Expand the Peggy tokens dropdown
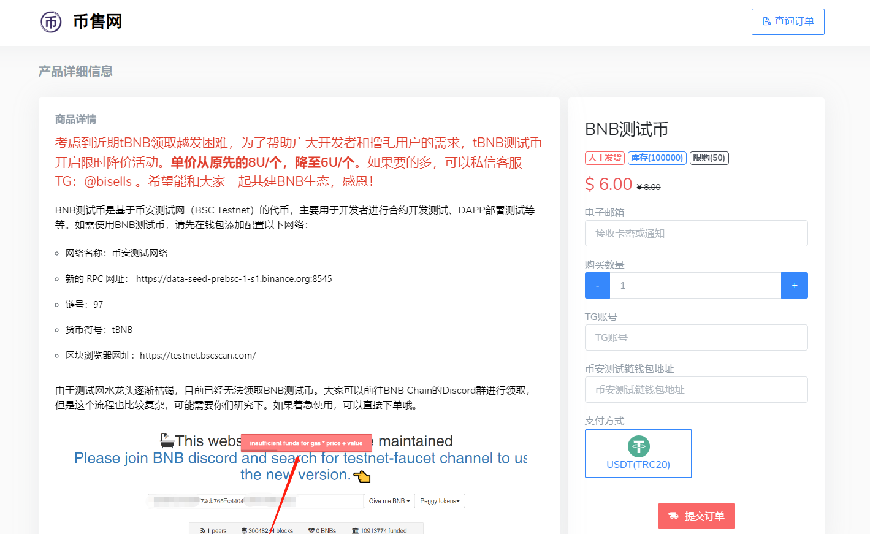This screenshot has height=534, width=870. [x=440, y=501]
